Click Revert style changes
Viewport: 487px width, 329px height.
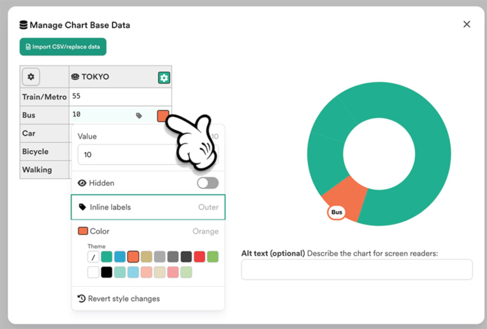pos(124,299)
